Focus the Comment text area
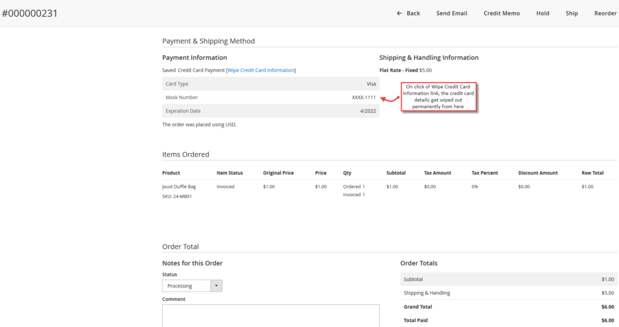 [270, 315]
